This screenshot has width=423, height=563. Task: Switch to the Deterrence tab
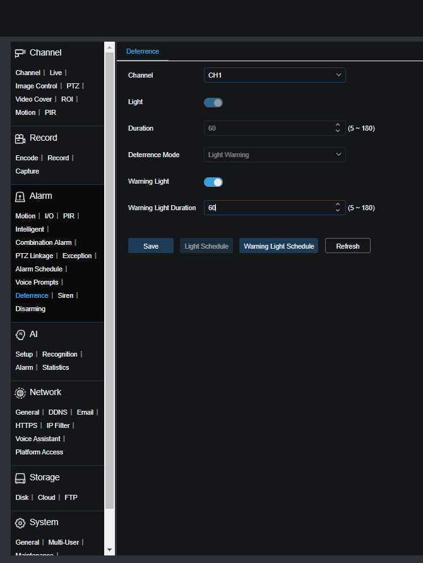point(143,51)
